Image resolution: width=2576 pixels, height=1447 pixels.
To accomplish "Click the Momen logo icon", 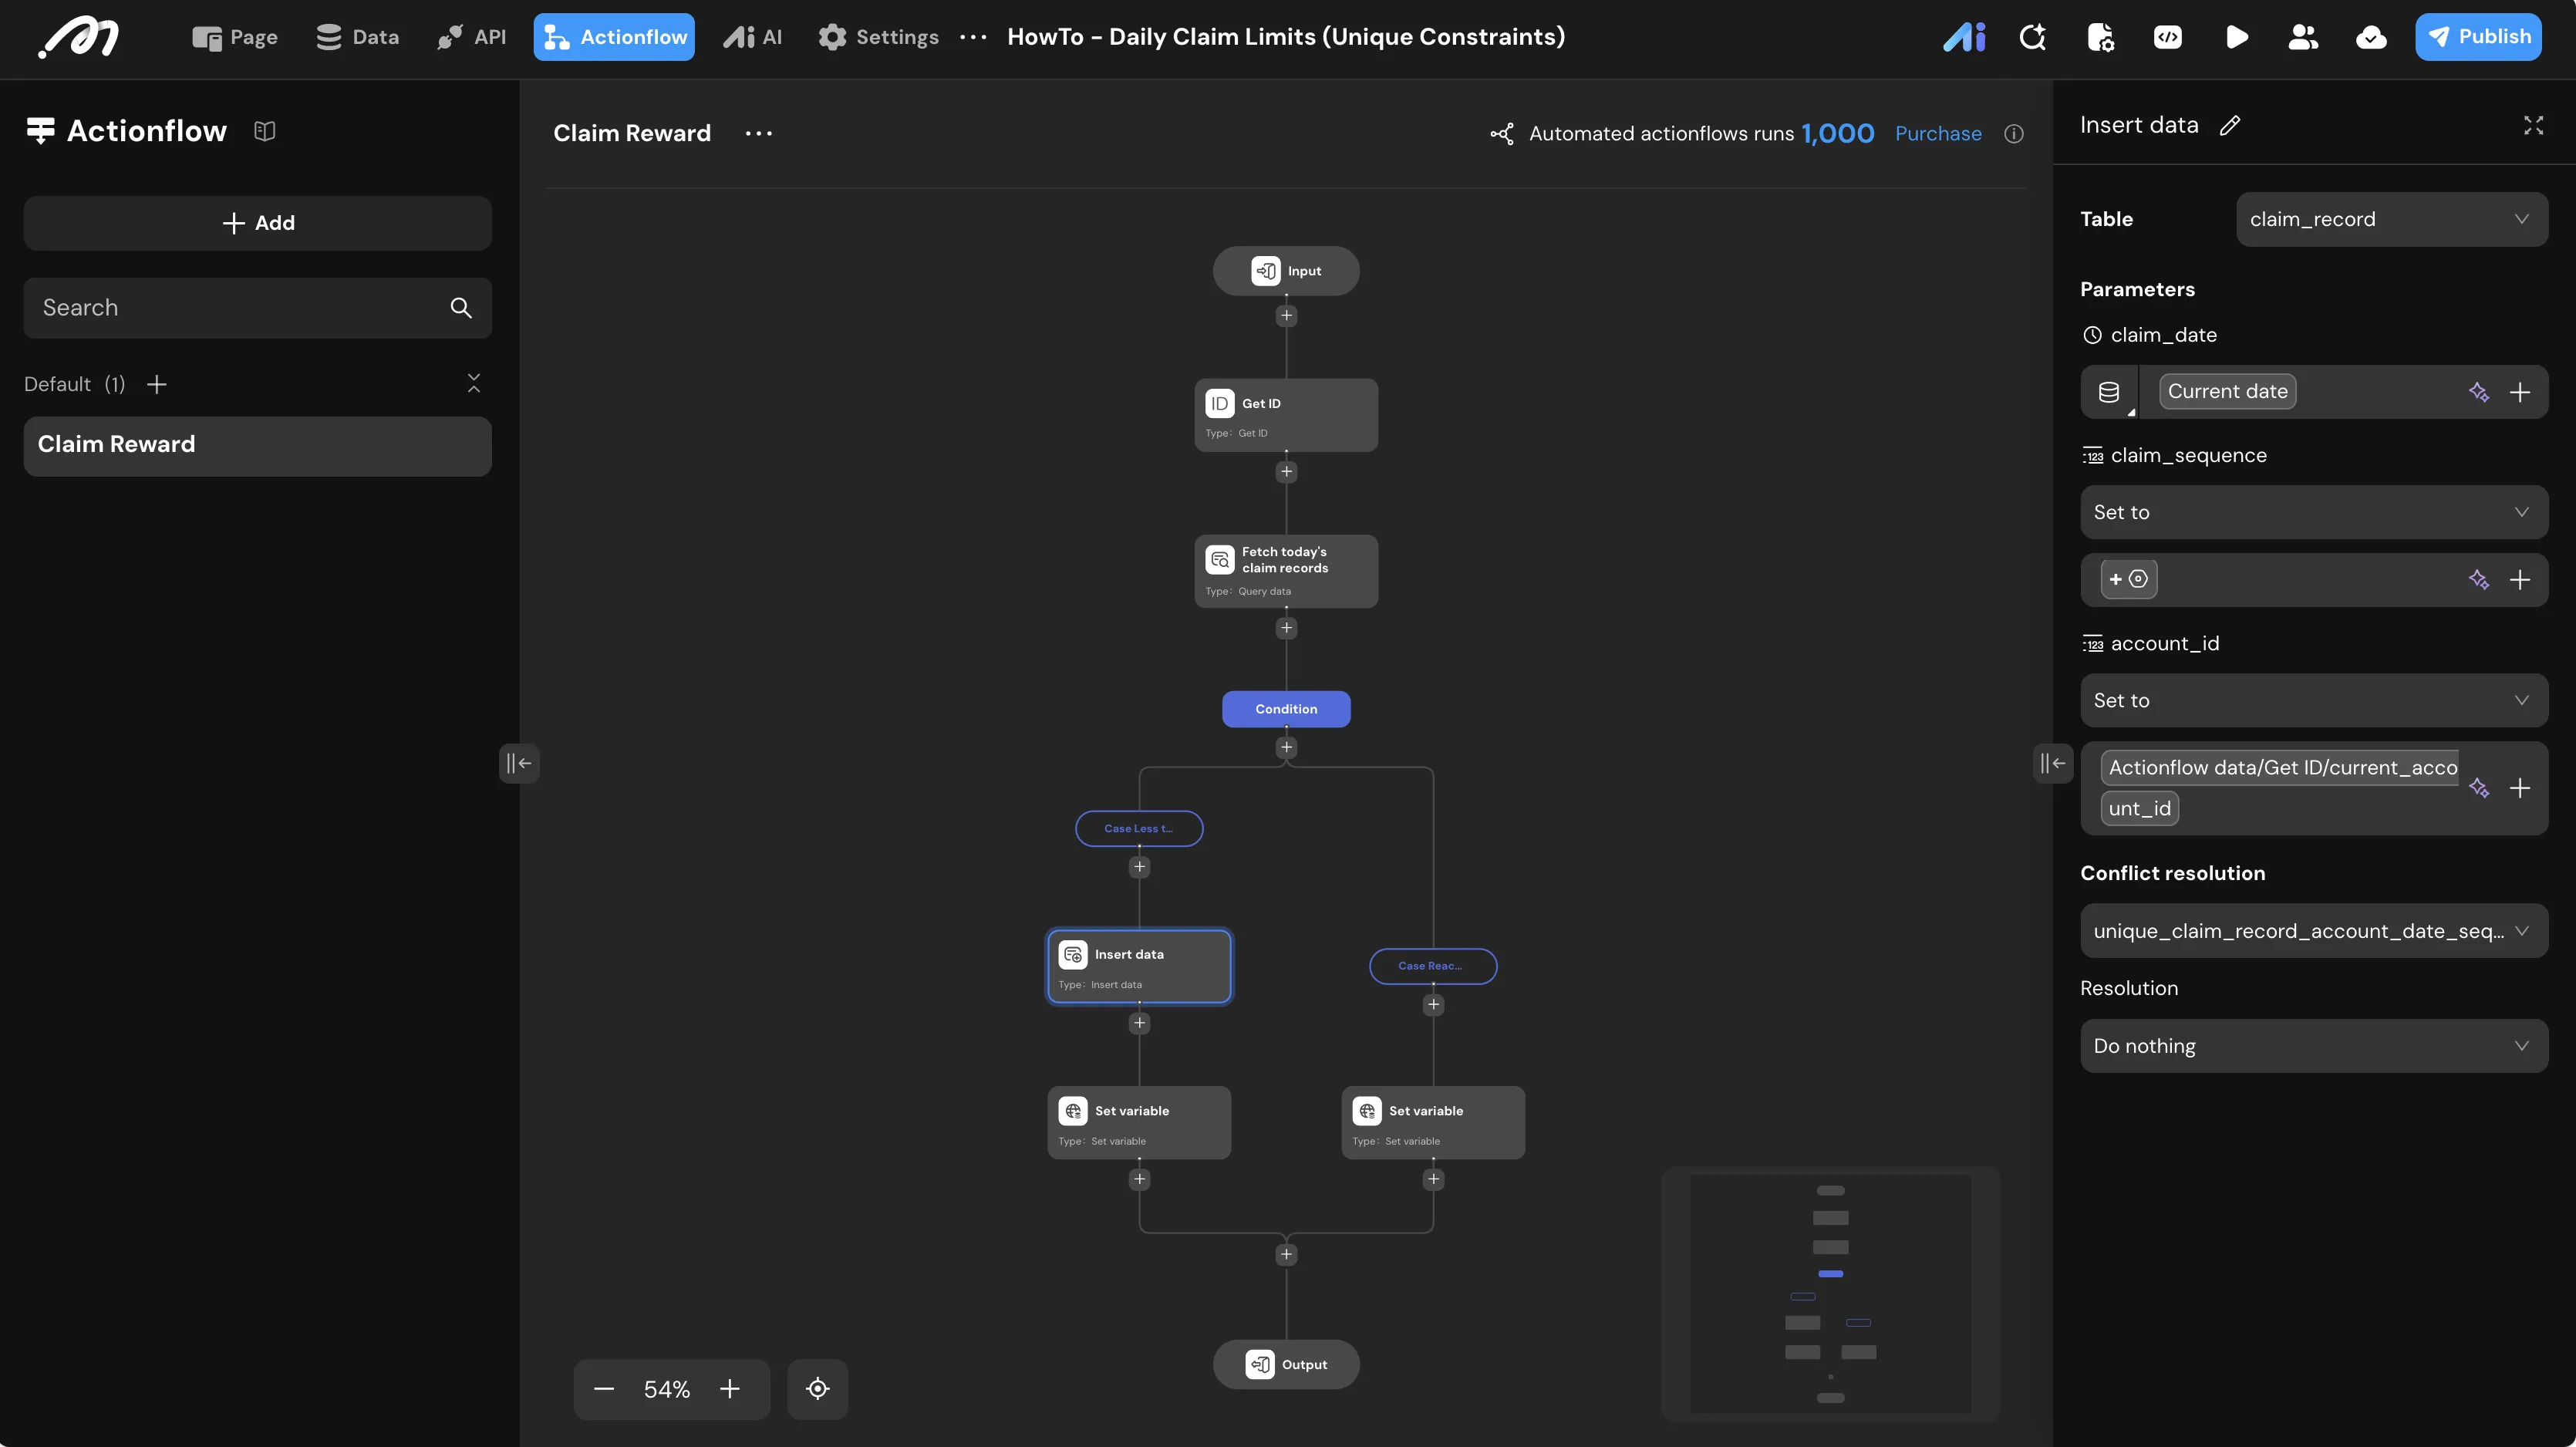I will point(79,37).
